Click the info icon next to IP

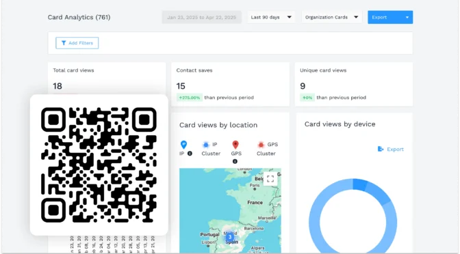pyautogui.click(x=190, y=154)
